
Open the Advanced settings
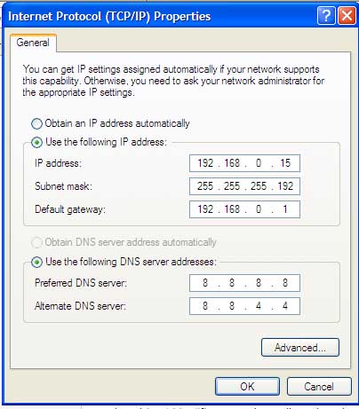point(300,348)
